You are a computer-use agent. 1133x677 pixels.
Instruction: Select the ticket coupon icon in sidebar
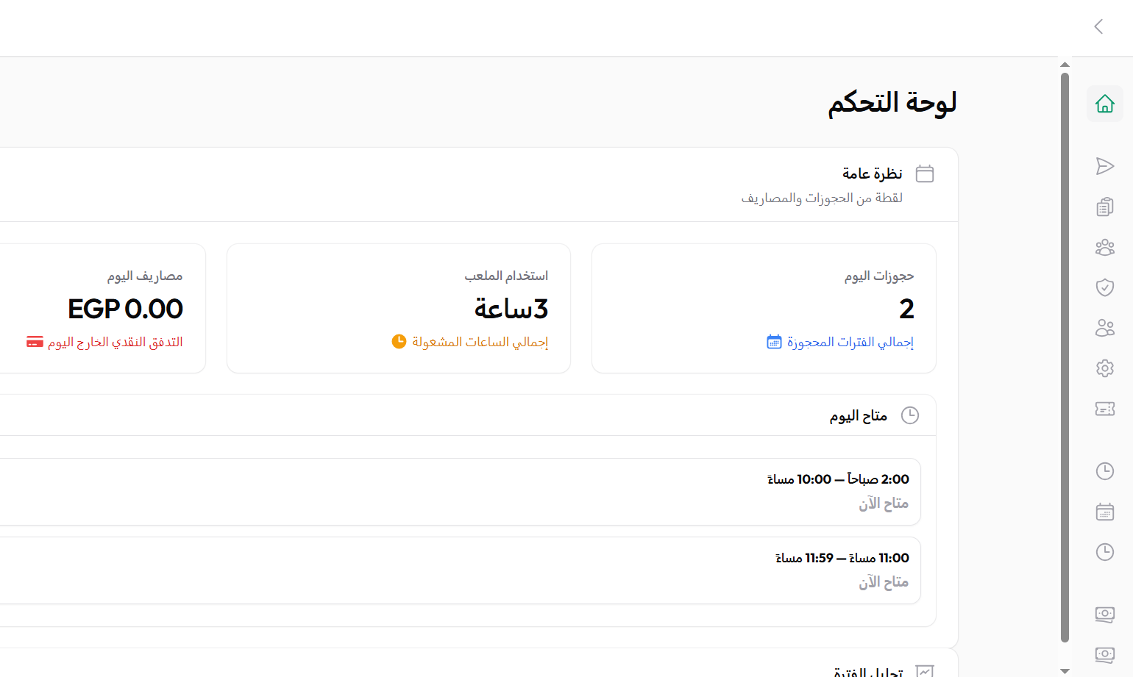[x=1104, y=409]
